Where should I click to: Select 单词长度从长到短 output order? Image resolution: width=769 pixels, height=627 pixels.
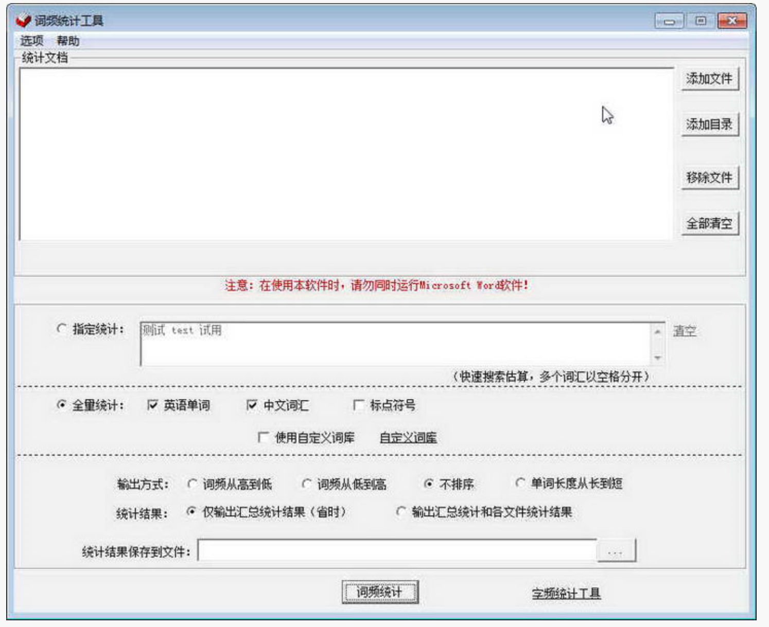[520, 482]
